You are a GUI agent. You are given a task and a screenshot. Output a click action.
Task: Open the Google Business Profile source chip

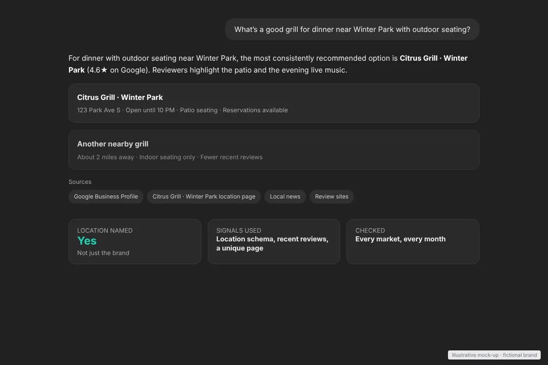pyautogui.click(x=106, y=197)
